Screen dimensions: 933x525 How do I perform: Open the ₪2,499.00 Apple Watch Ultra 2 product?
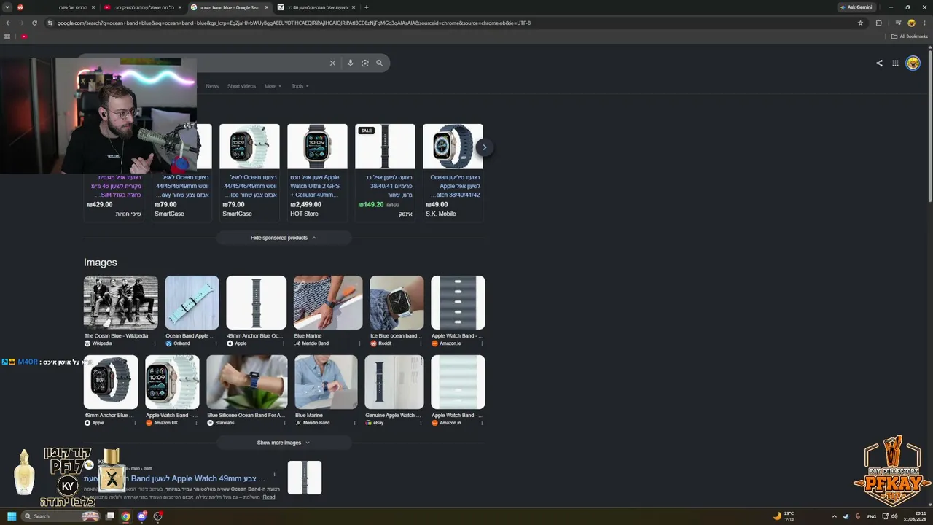(317, 171)
